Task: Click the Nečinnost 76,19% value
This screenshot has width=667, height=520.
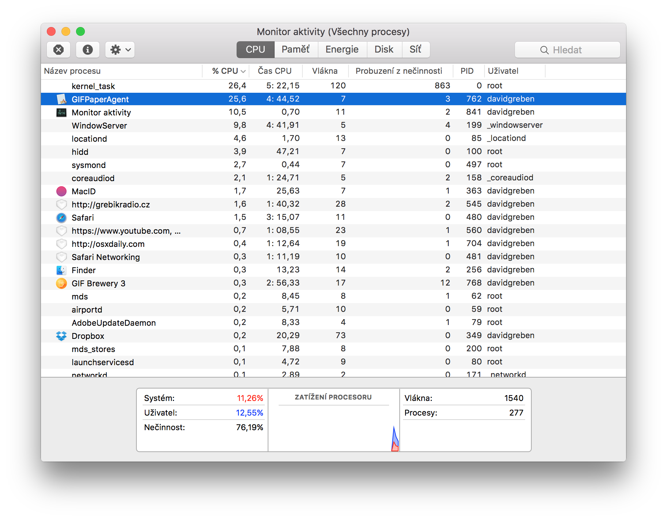Action: pyautogui.click(x=249, y=427)
